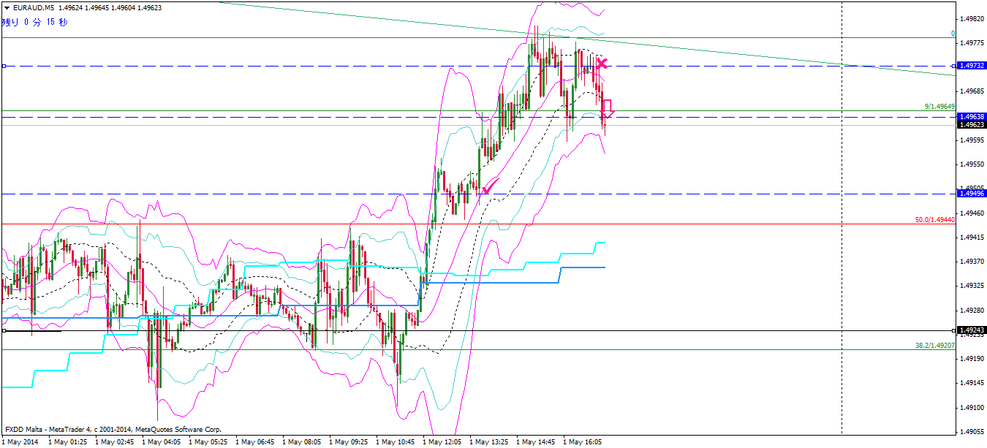Open the chart dropdown arrow beside EURAUD,M5
Image resolution: width=987 pixels, height=448 pixels.
pyautogui.click(x=6, y=7)
